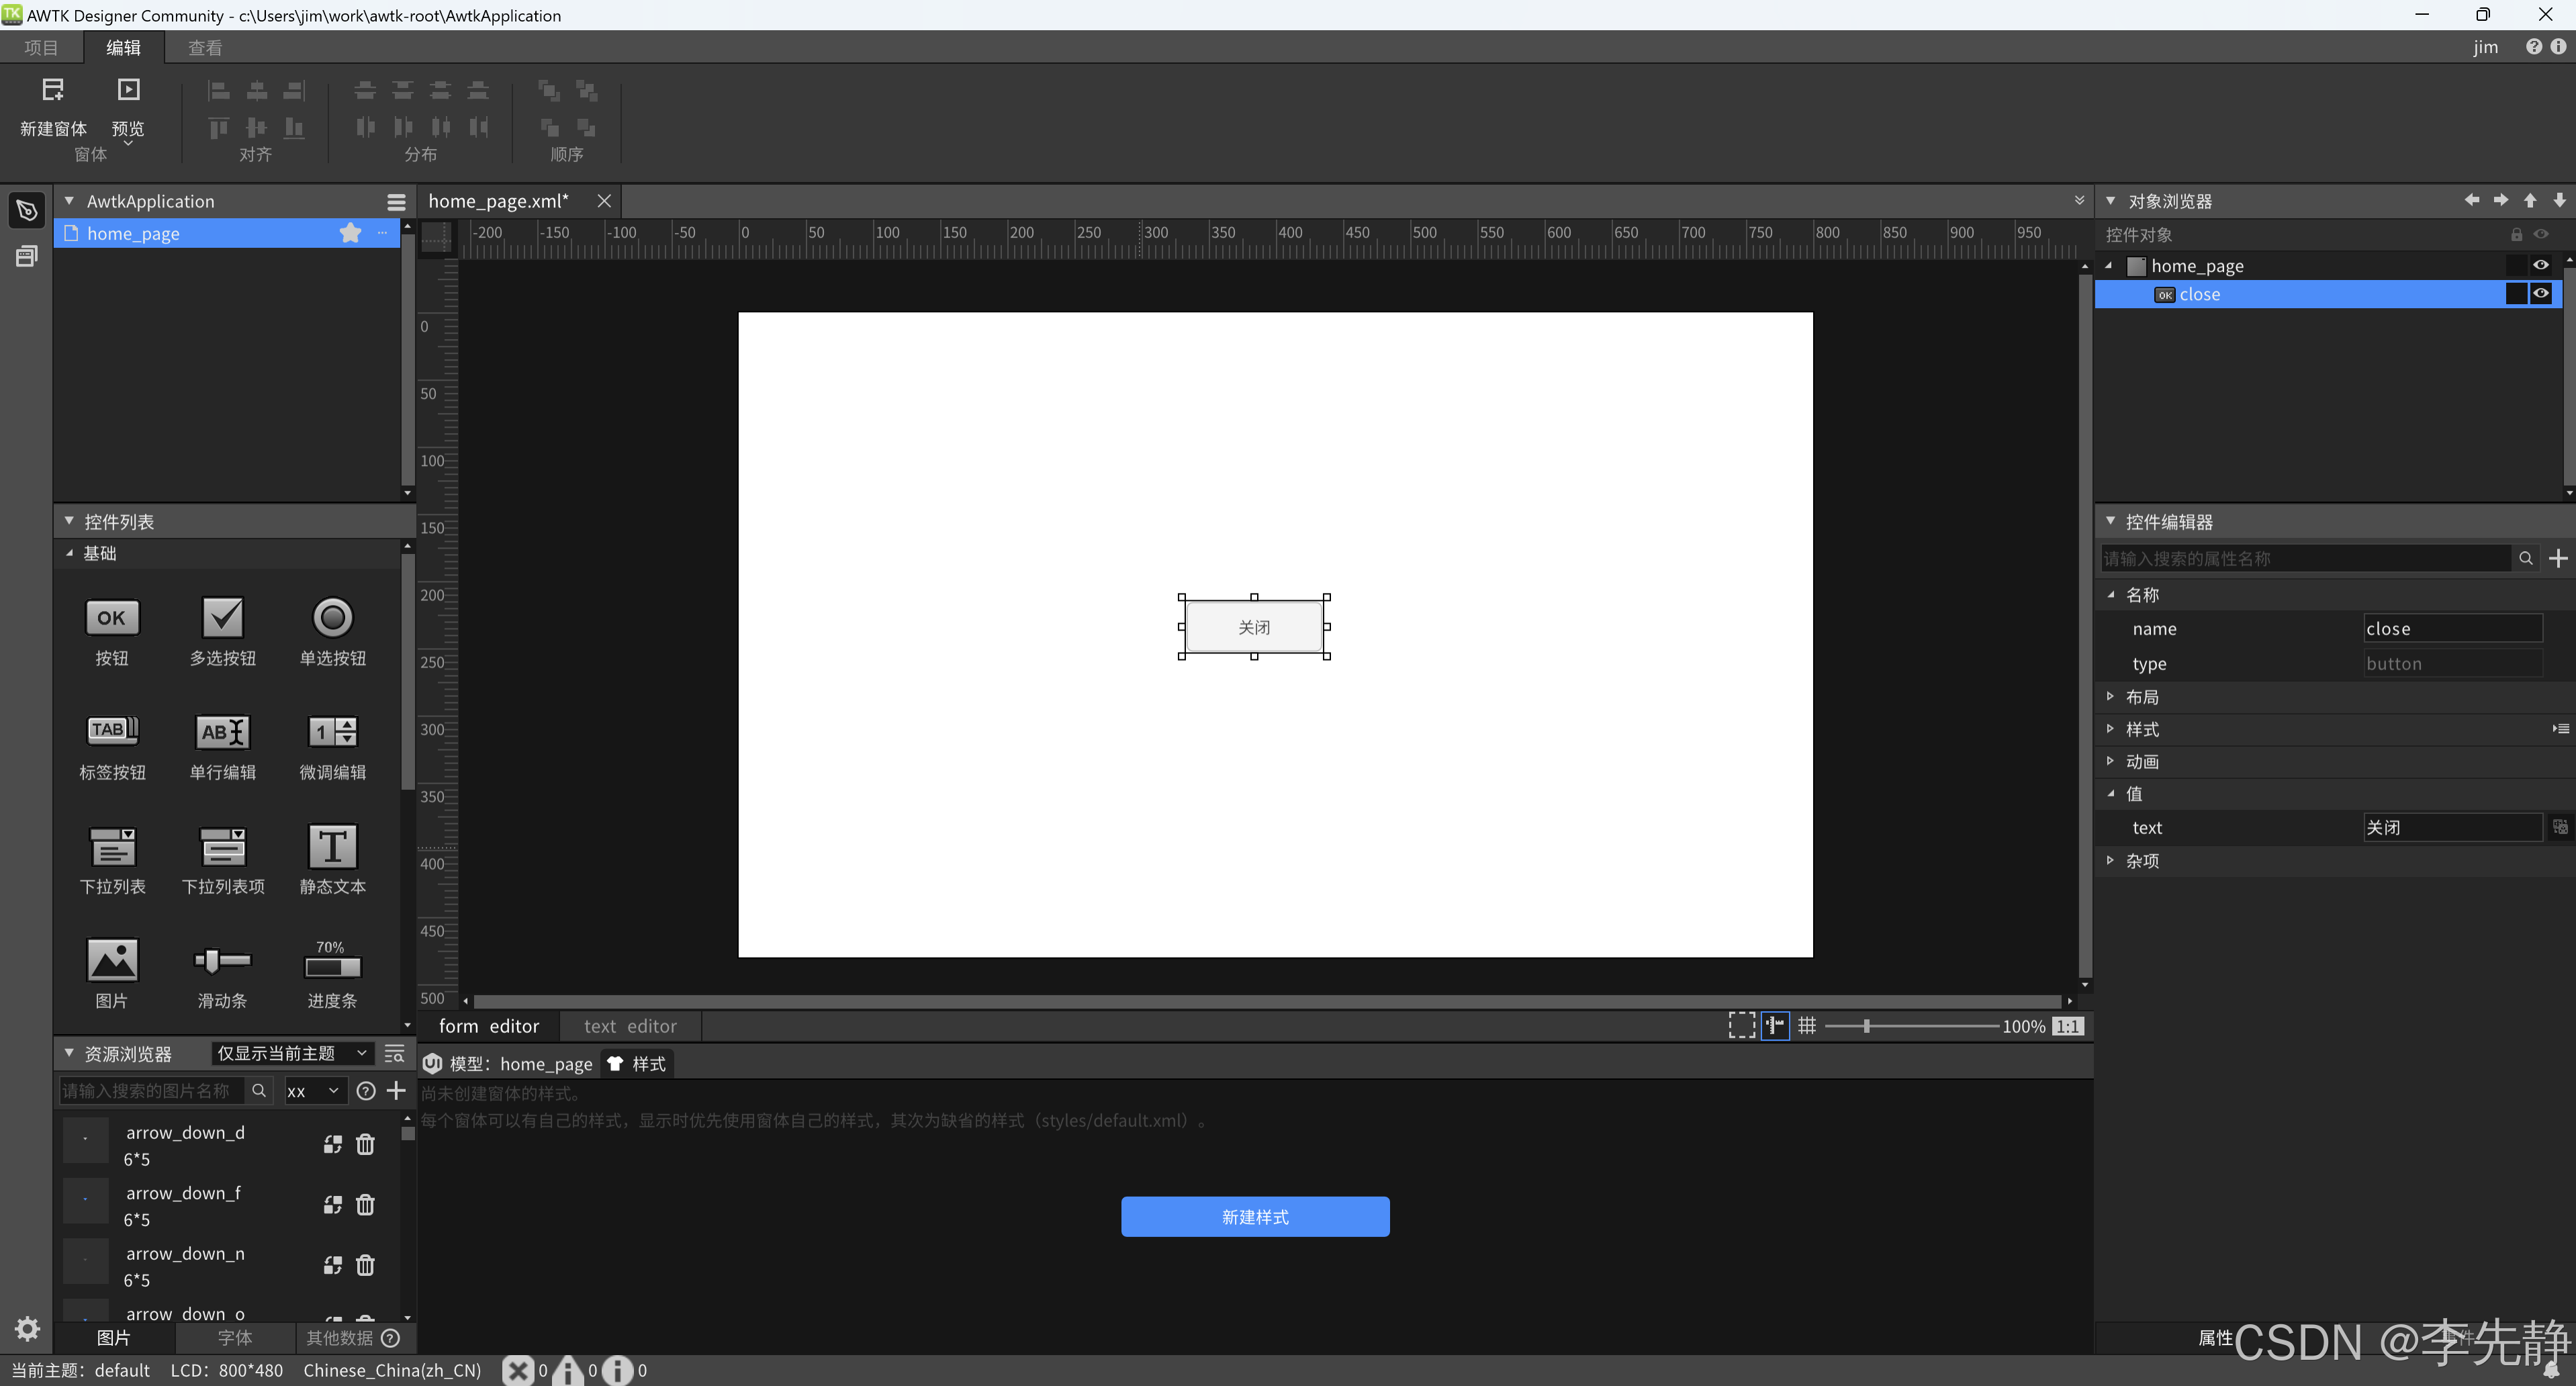
Task: Switch to the text editor tab
Action: (x=630, y=1026)
